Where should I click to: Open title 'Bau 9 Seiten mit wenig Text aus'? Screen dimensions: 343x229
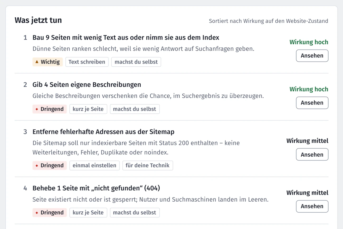click(126, 38)
